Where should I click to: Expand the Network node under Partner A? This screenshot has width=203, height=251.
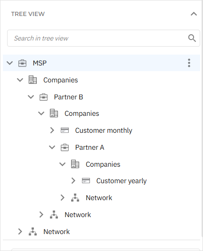(x=63, y=198)
